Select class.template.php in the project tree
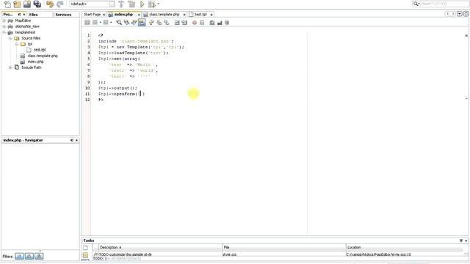Screen dimensions: 470x264 coord(43,56)
